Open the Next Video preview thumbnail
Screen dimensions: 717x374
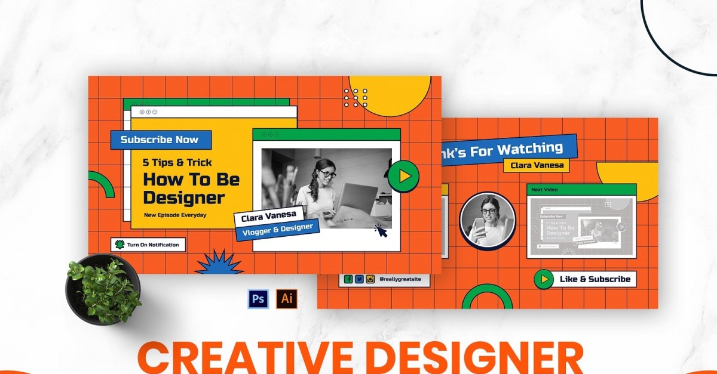581,226
